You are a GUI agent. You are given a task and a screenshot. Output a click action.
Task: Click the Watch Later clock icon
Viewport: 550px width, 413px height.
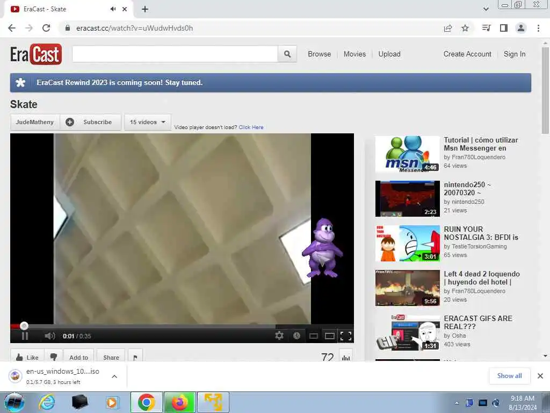point(296,336)
